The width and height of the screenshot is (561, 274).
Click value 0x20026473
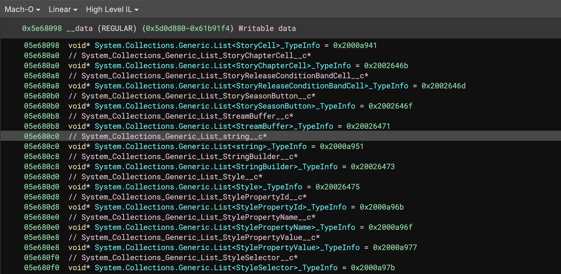[373, 167]
